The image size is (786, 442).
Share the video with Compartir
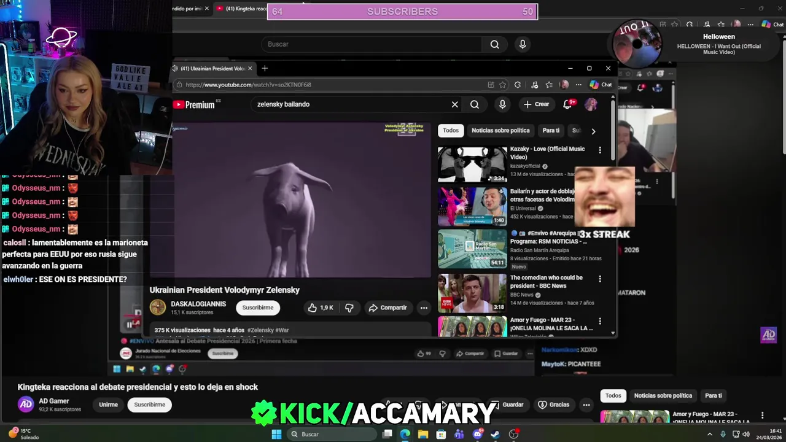387,308
